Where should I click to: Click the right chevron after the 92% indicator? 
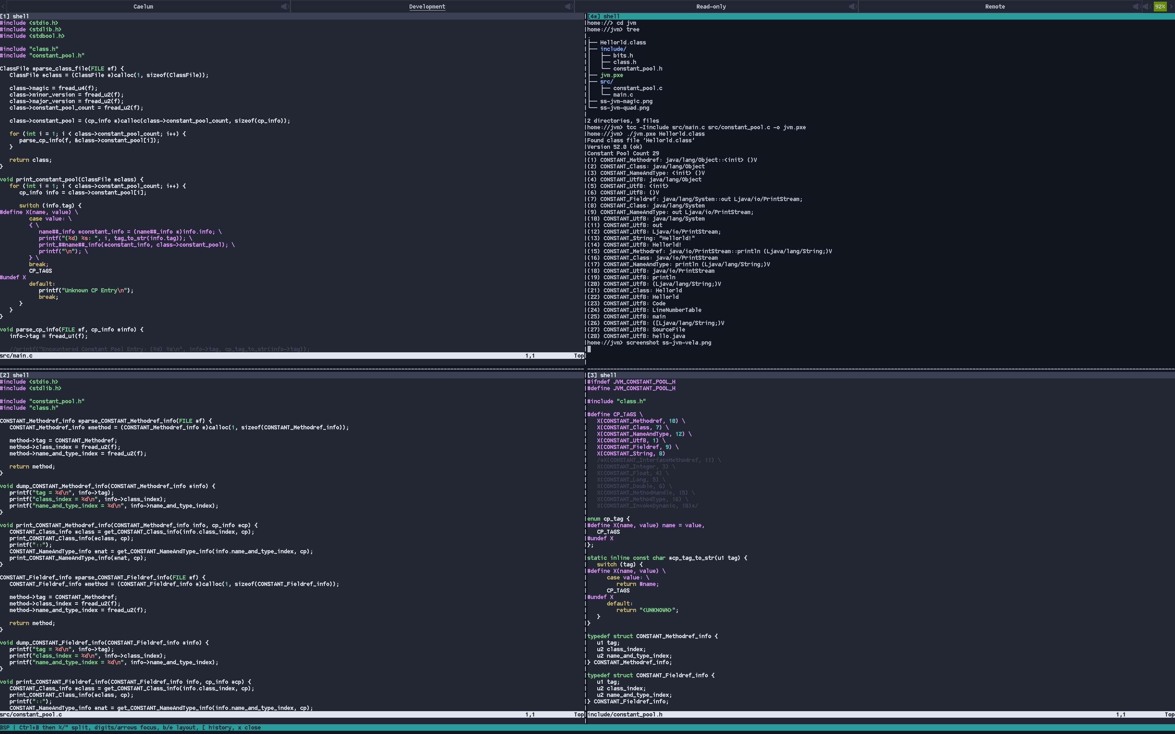pyautogui.click(x=1171, y=6)
